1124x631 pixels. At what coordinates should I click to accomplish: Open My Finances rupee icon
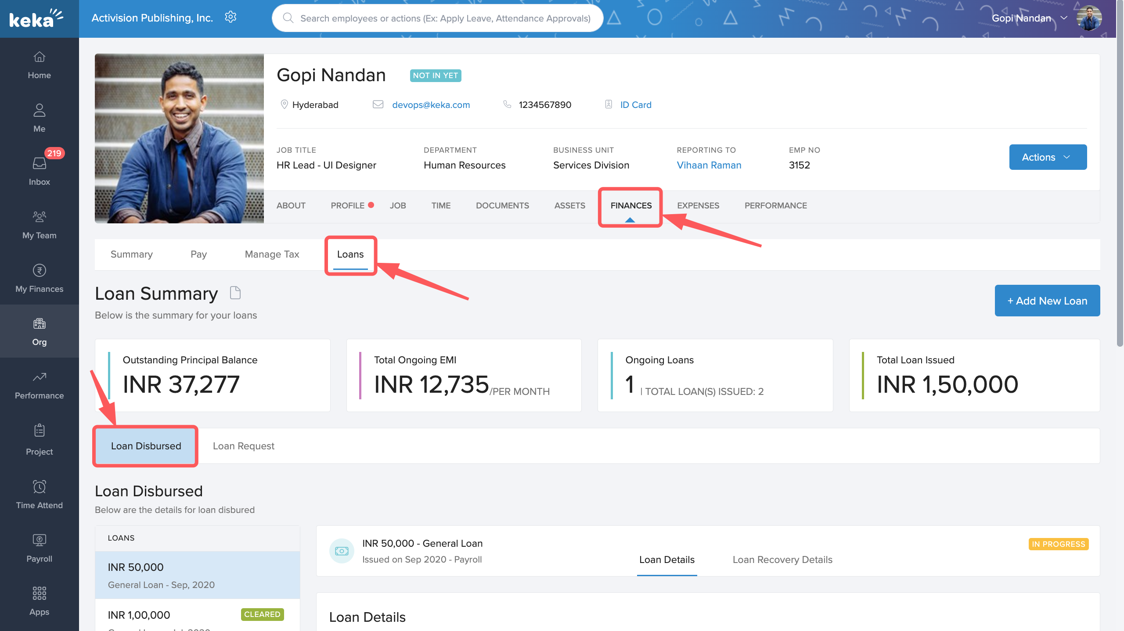pyautogui.click(x=39, y=271)
